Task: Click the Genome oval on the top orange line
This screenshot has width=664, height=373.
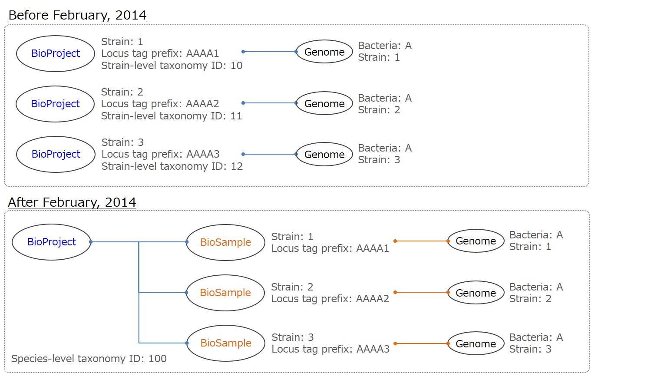Action: 476,241
